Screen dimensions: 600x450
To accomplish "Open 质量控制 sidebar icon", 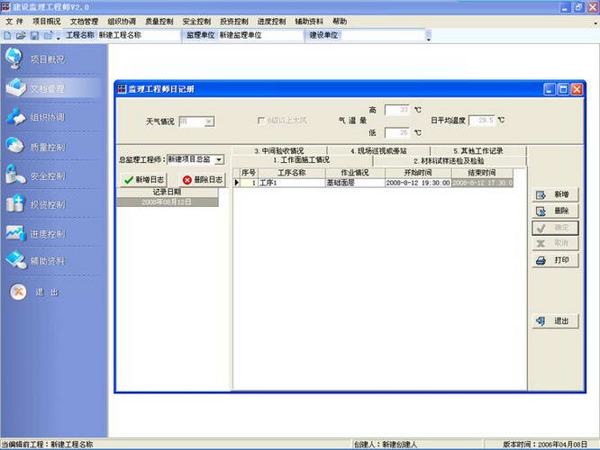I will [x=15, y=146].
